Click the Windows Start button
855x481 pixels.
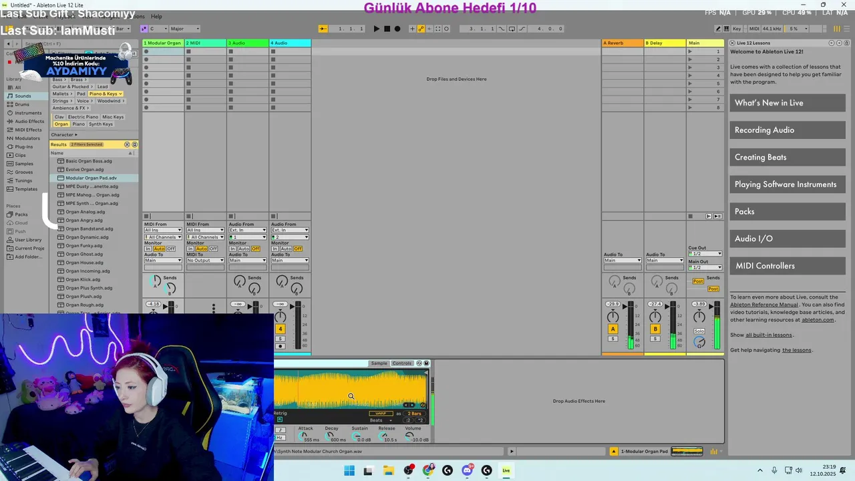[x=349, y=470]
